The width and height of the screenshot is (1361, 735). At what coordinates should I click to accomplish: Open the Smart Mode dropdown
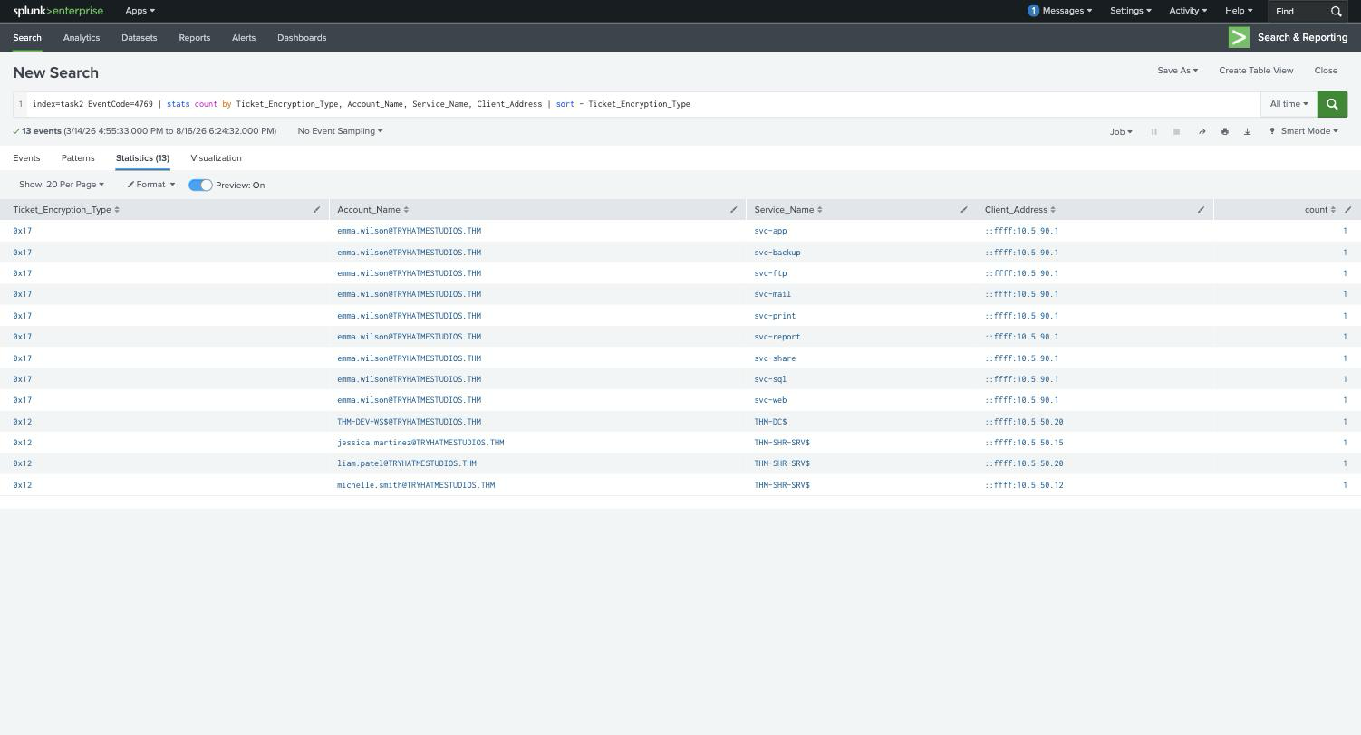click(1304, 131)
